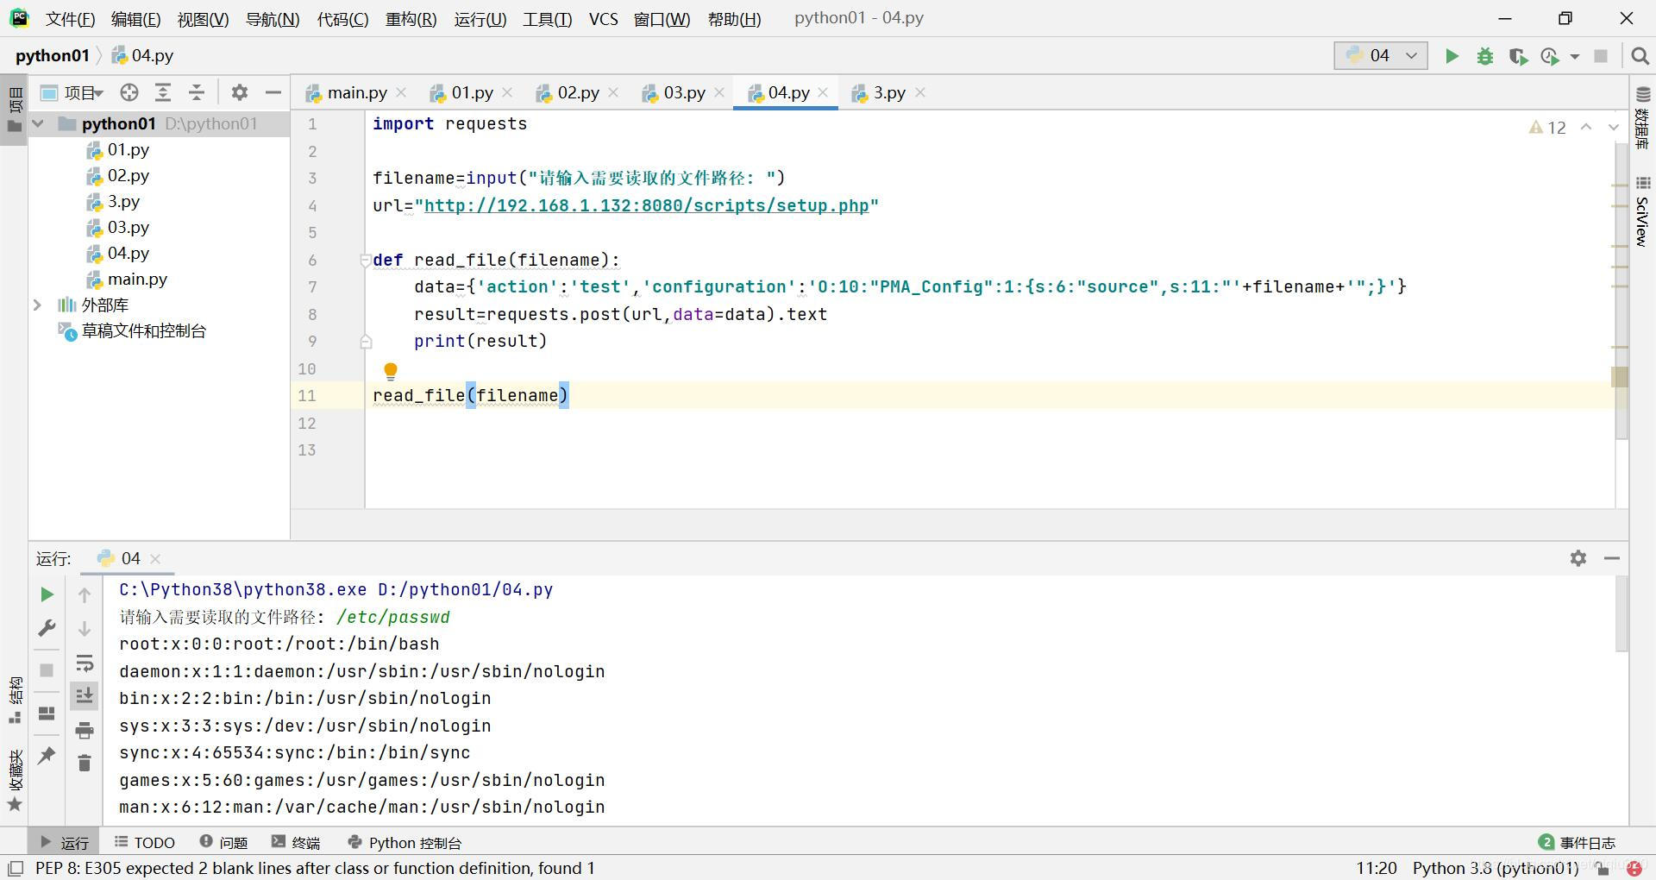Close the 04 run tab

[x=155, y=559]
